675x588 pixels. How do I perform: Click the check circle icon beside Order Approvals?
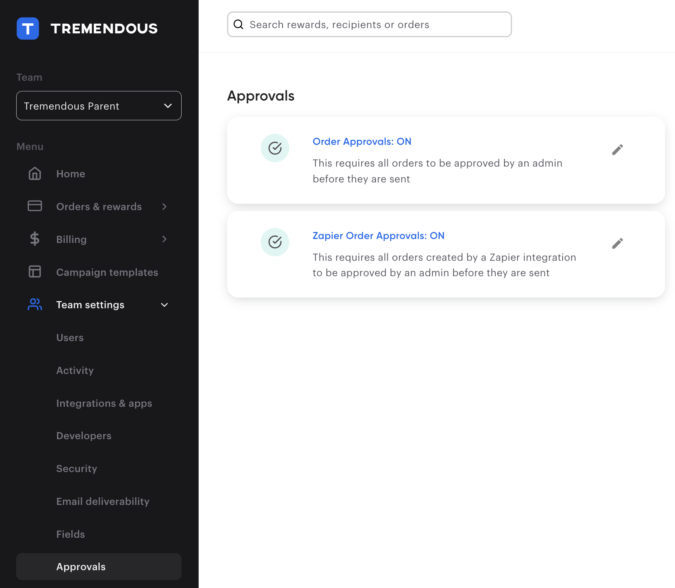275,148
